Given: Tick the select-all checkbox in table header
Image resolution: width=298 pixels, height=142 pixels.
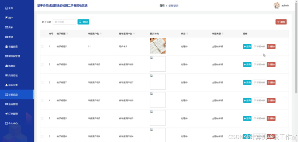Looking at the screenshot, I should tap(42, 34).
